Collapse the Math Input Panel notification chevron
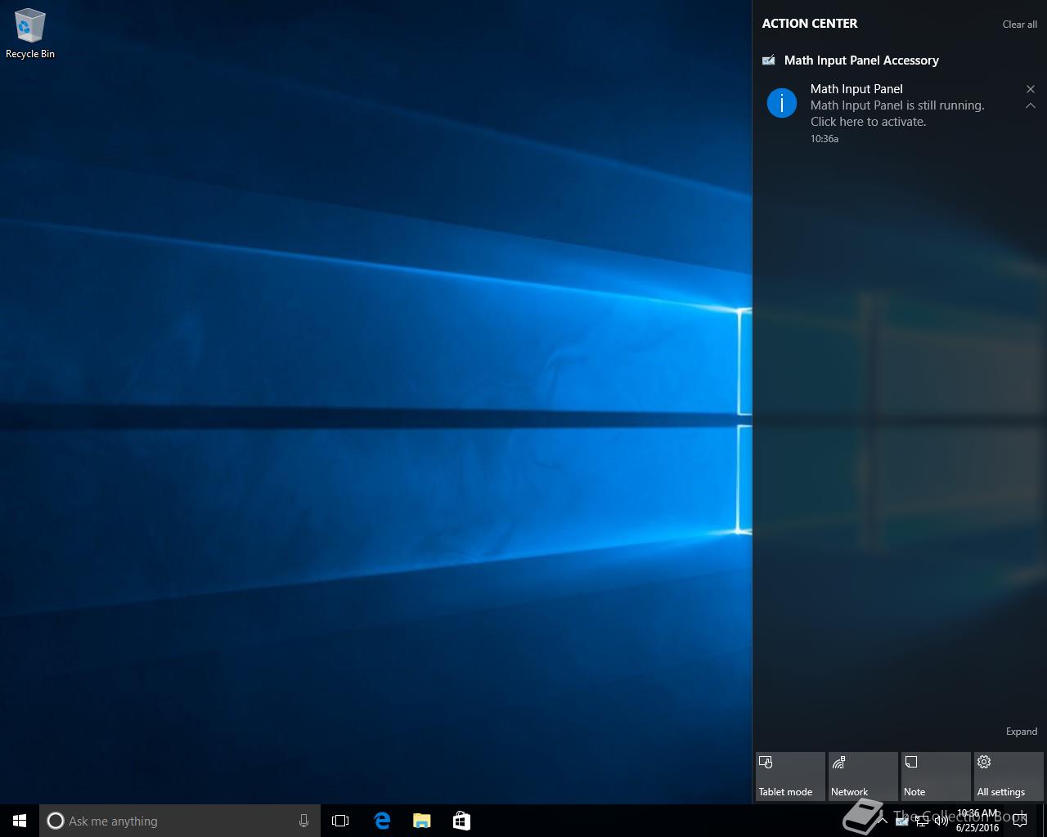 coord(1031,105)
